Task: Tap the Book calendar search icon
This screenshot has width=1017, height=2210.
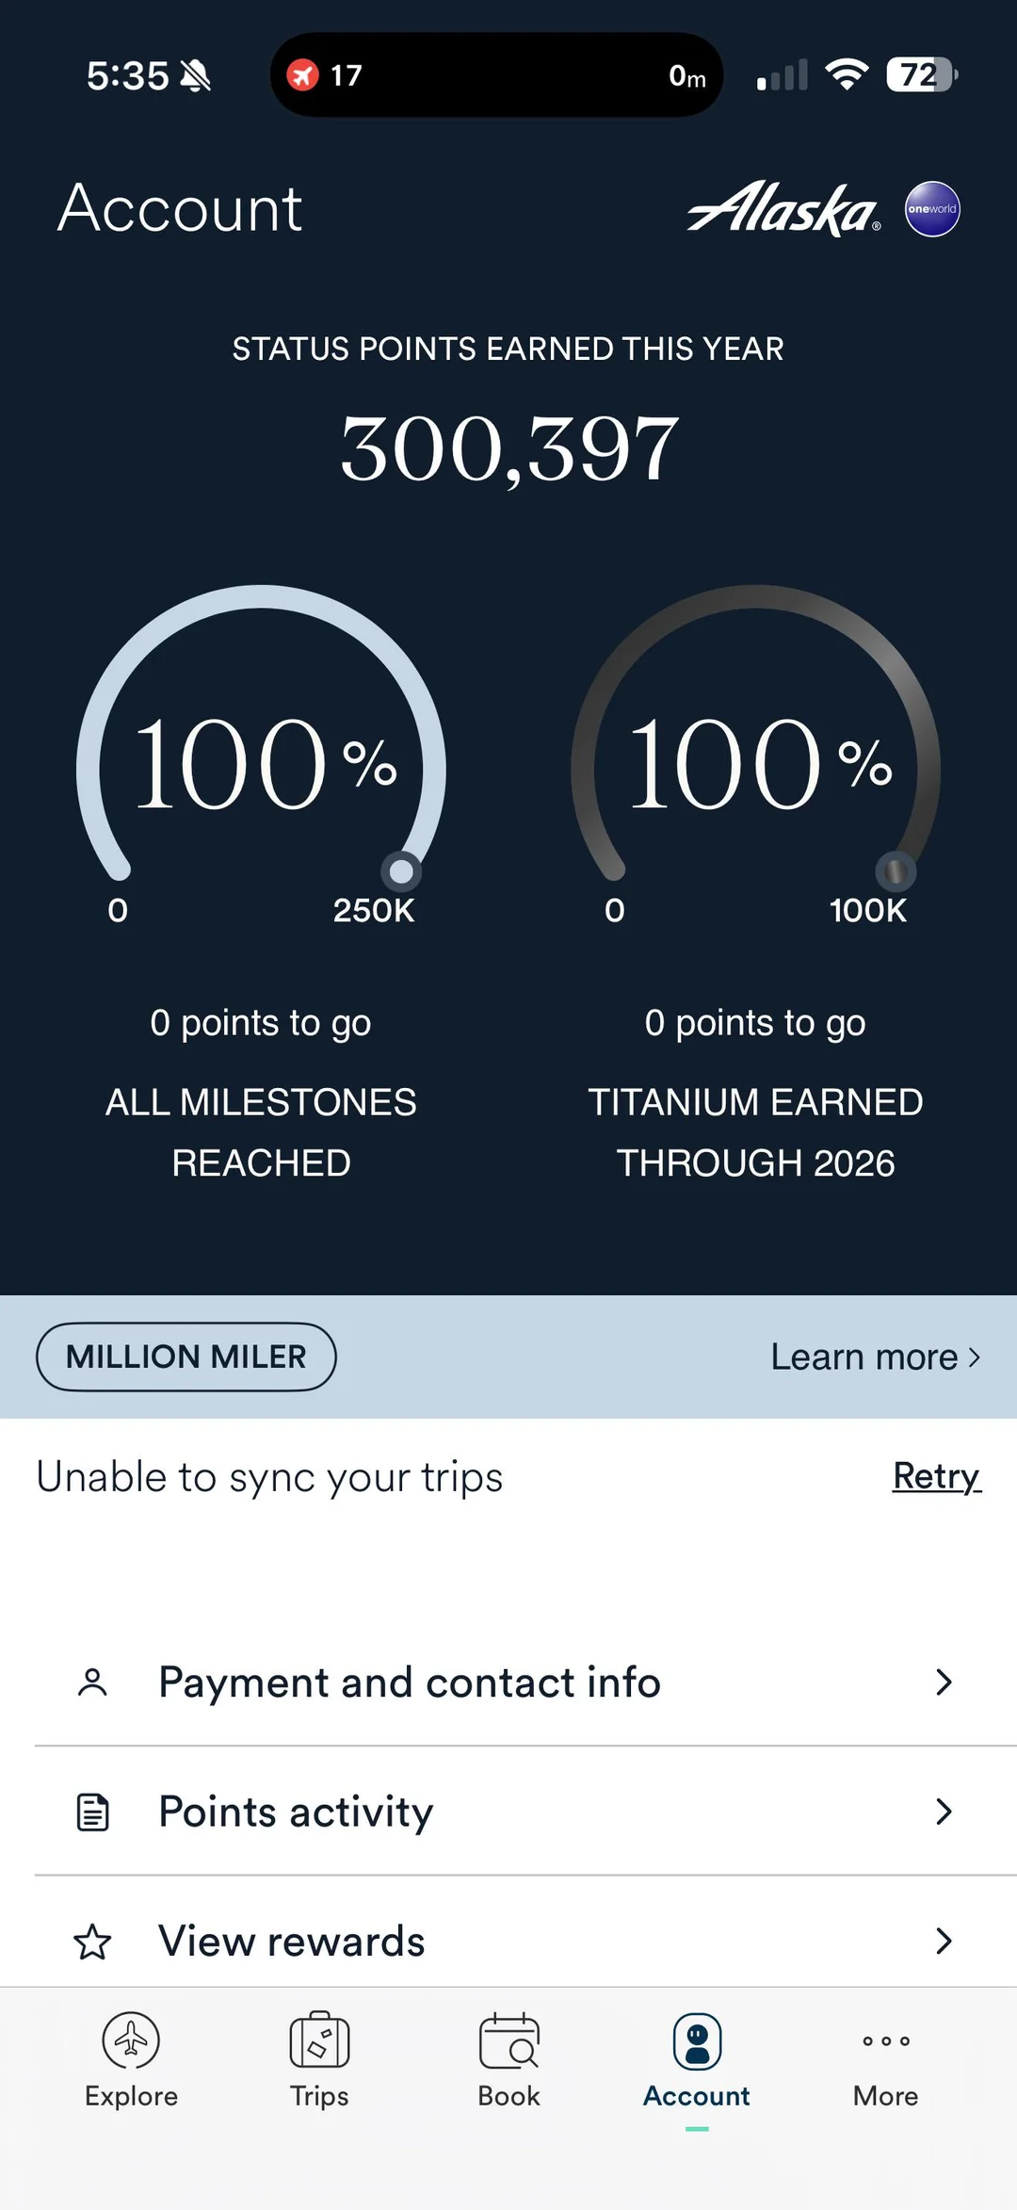Action: [x=508, y=2040]
